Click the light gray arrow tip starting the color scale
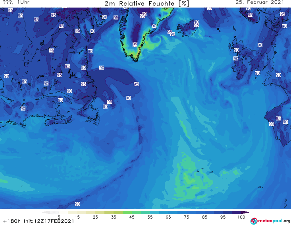The image size is (291, 225). [46, 212]
